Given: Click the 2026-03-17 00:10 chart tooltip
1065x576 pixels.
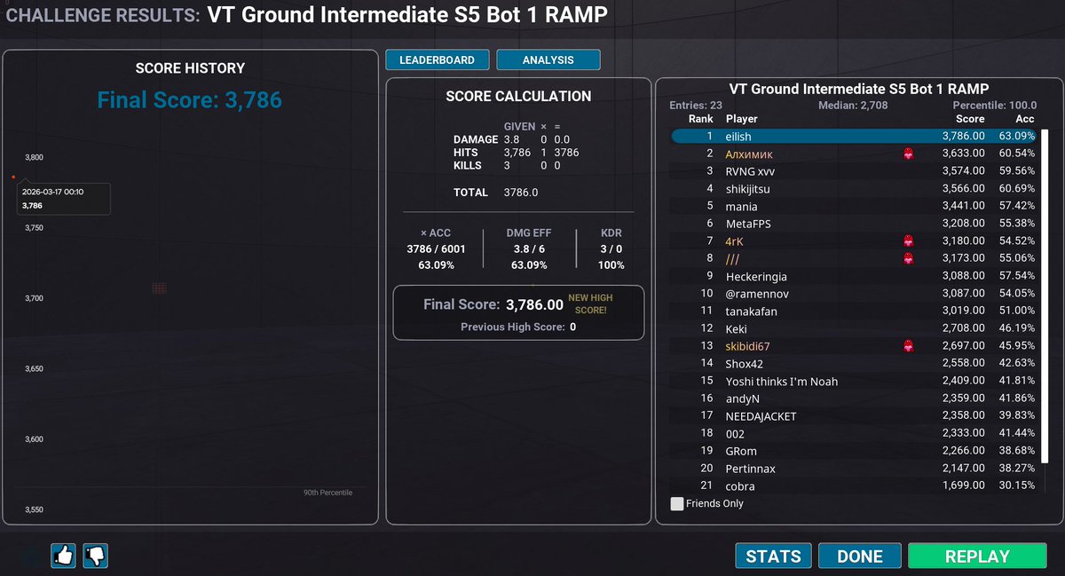Looking at the screenshot, I should pyautogui.click(x=62, y=199).
